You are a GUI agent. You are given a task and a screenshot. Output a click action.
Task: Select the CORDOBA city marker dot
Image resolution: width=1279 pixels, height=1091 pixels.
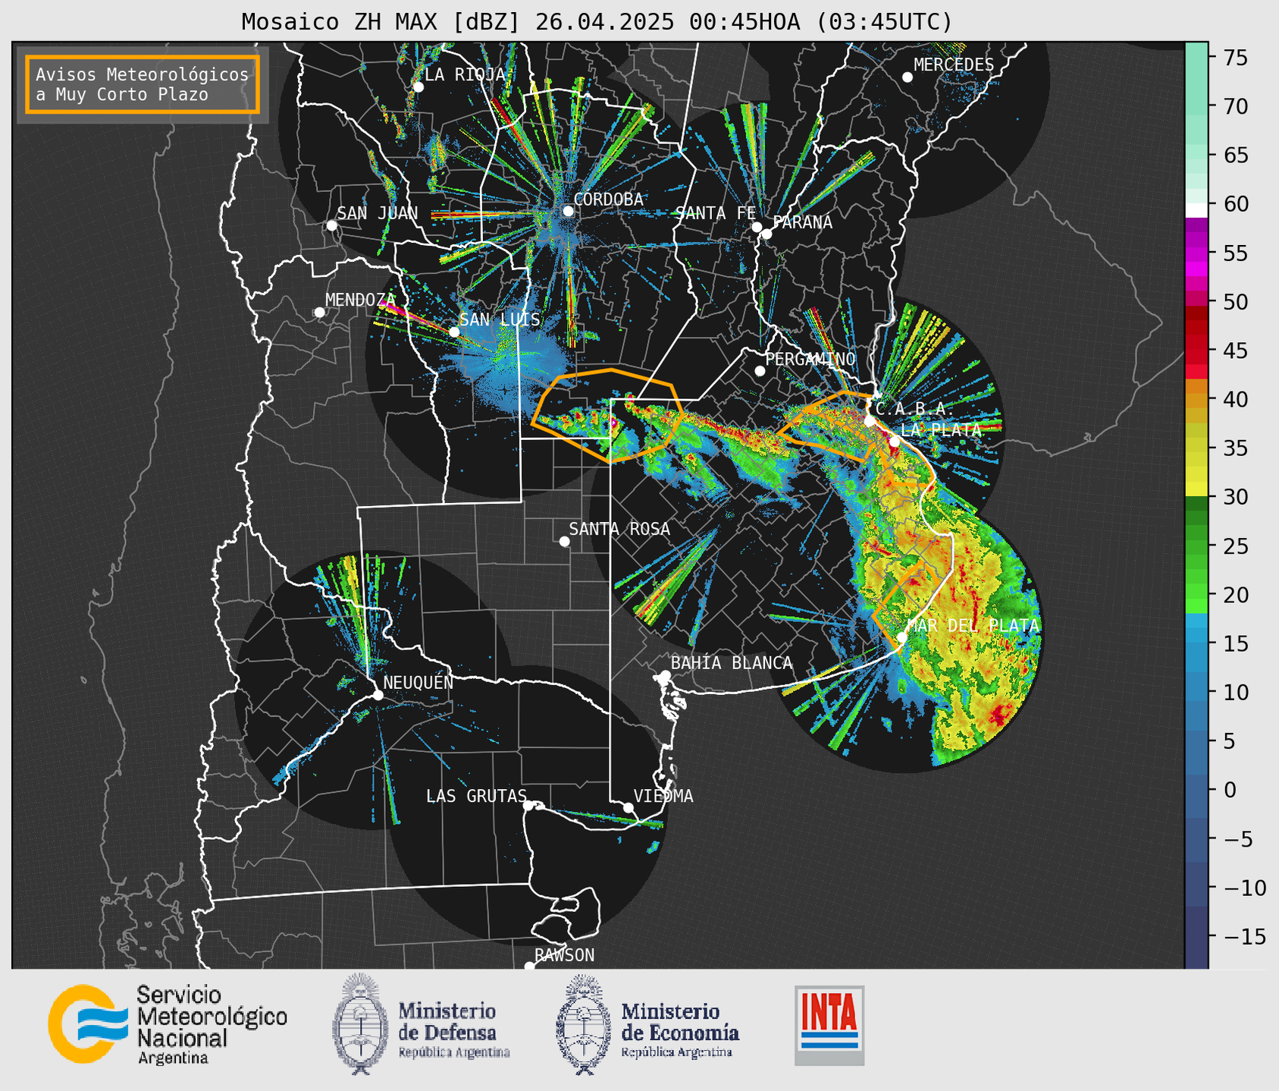tap(568, 211)
